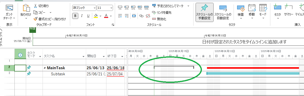
Task: Click MainTask start date 25/06/13
Action: click(x=96, y=68)
